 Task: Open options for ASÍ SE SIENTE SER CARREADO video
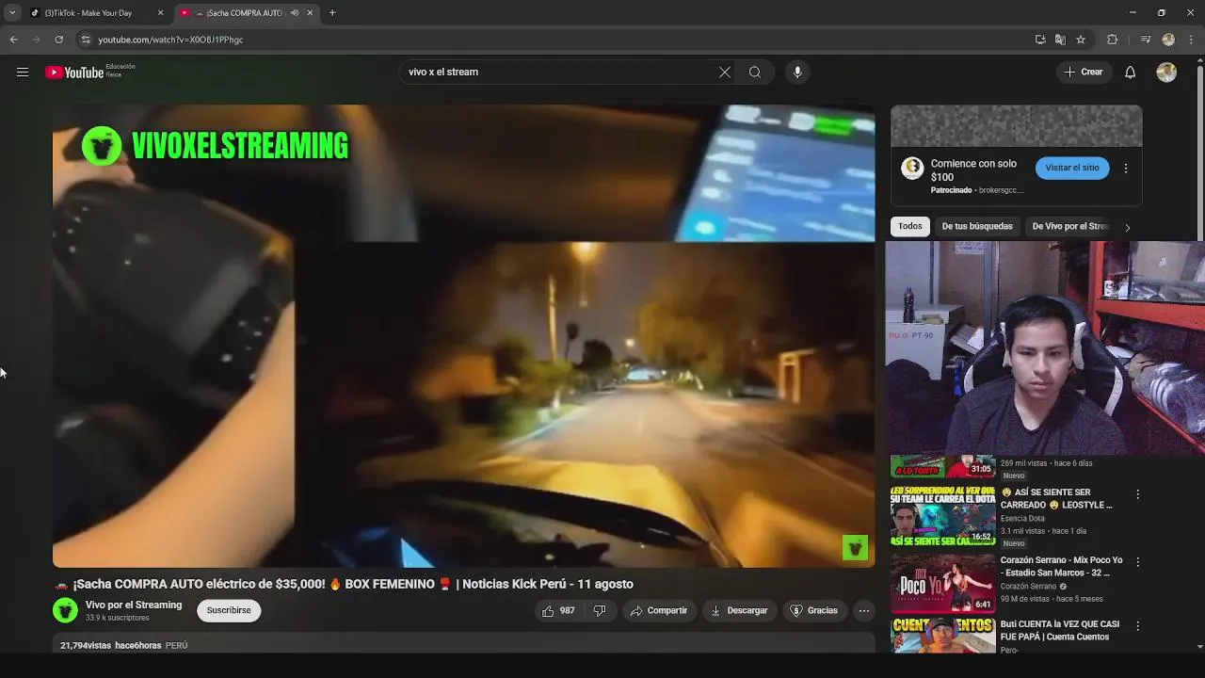tap(1137, 494)
